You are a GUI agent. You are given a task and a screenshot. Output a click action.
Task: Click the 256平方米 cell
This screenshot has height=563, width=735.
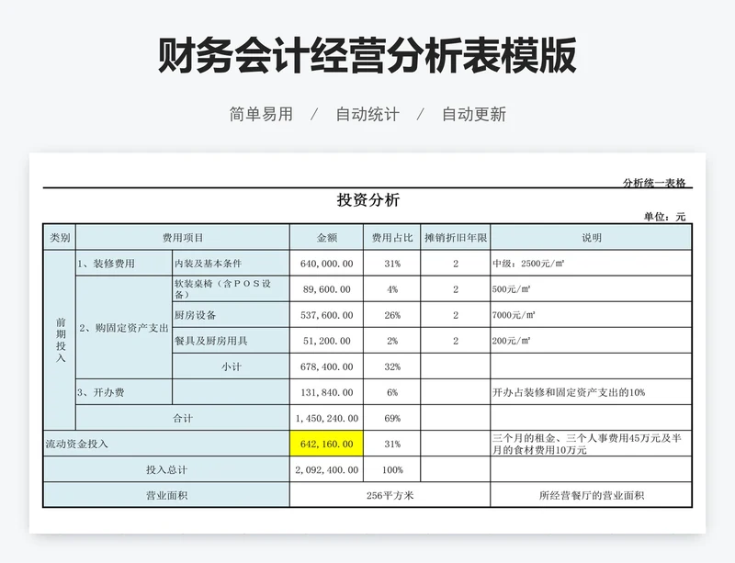(x=390, y=495)
